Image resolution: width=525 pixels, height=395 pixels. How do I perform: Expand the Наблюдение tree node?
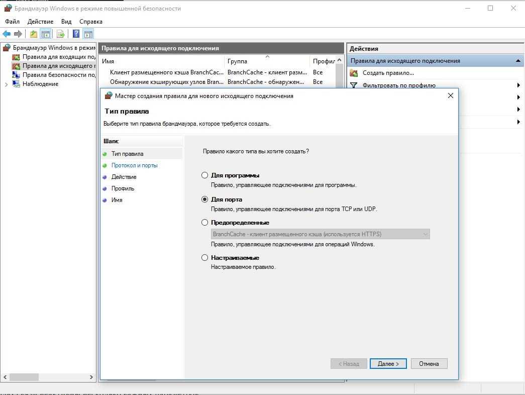coord(6,84)
